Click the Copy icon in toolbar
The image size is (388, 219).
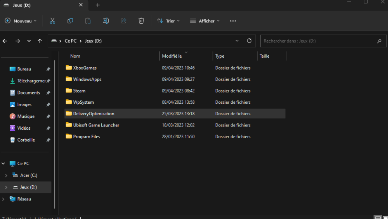[70, 21]
